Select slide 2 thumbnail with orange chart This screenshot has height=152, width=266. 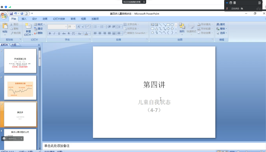tap(20, 88)
